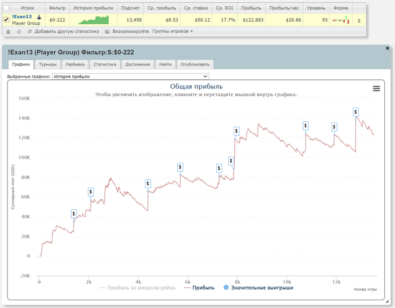Sort by the Прибыль column header
The width and height of the screenshot is (395, 308).
coord(251,8)
